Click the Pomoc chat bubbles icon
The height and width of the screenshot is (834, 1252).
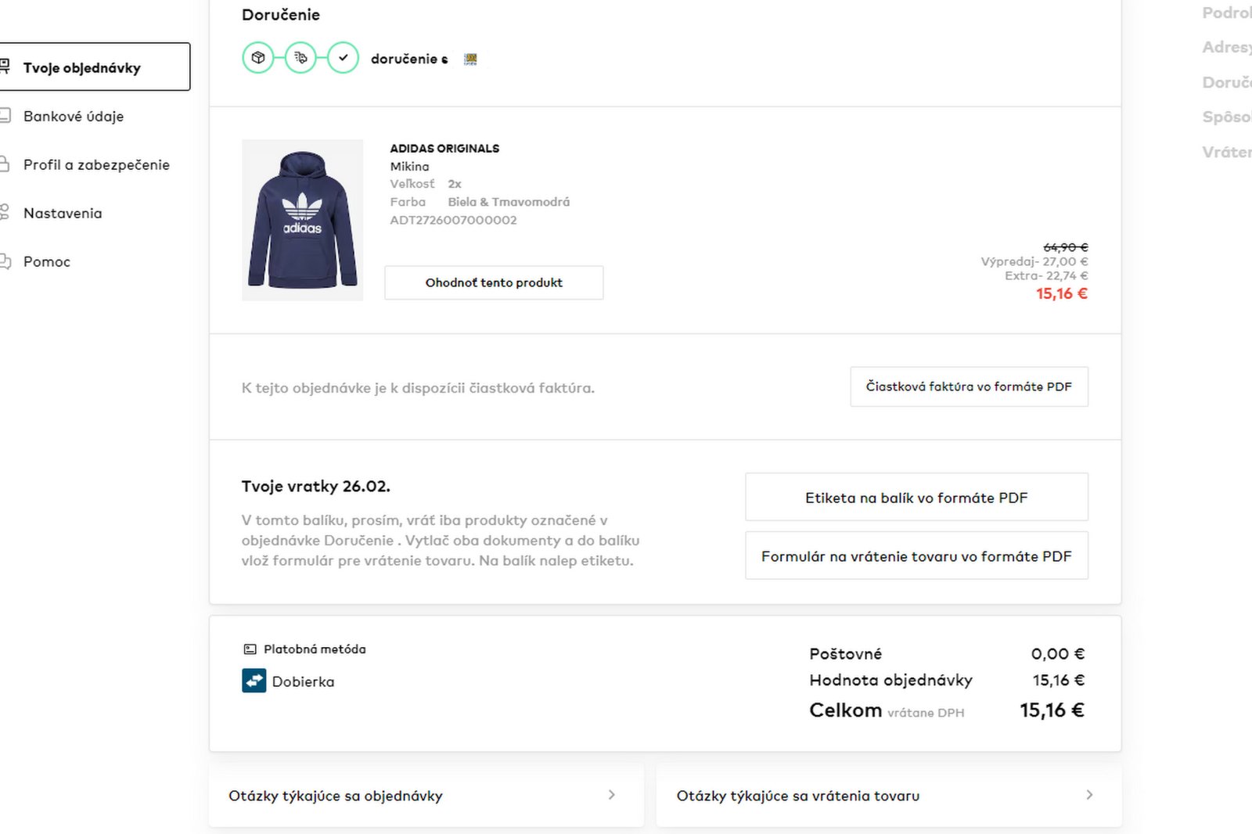5,261
